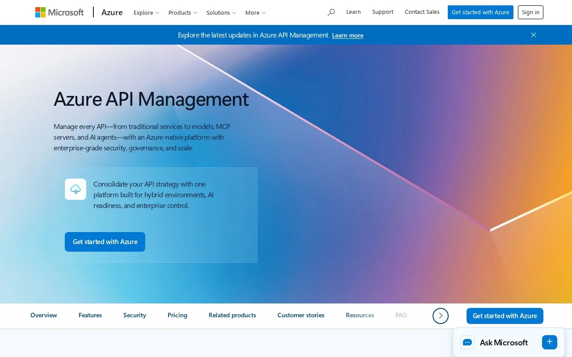Advance the section navigation with the right arrow

point(441,315)
